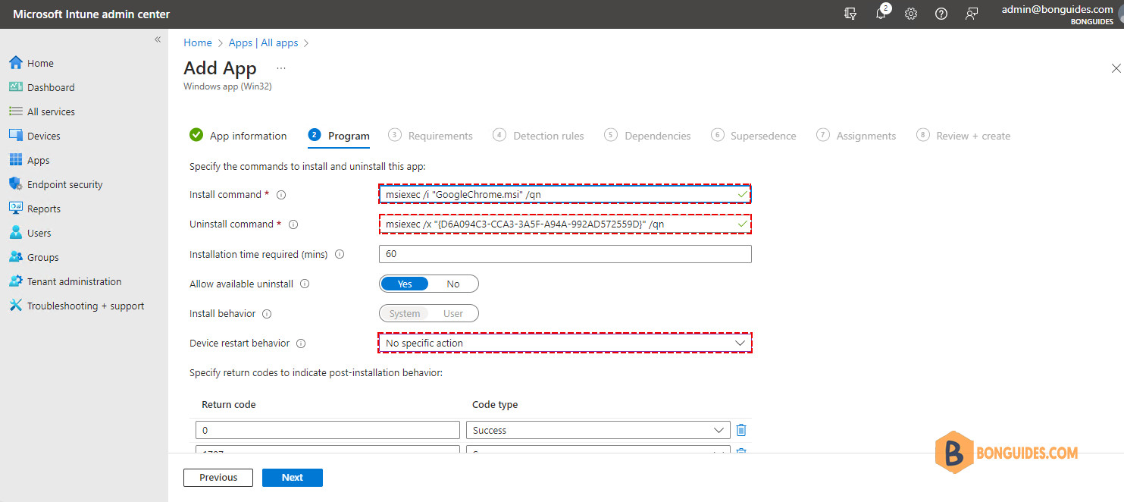This screenshot has height=502, width=1124.
Task: Open the Device restart behavior dropdown
Action: (565, 344)
